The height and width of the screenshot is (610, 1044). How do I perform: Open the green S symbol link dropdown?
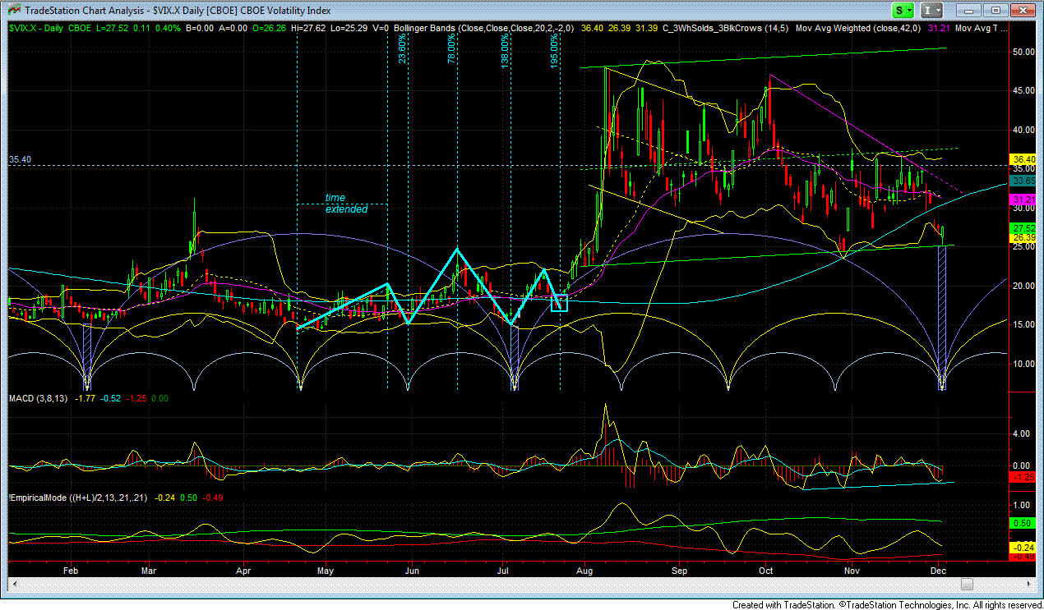click(x=904, y=11)
